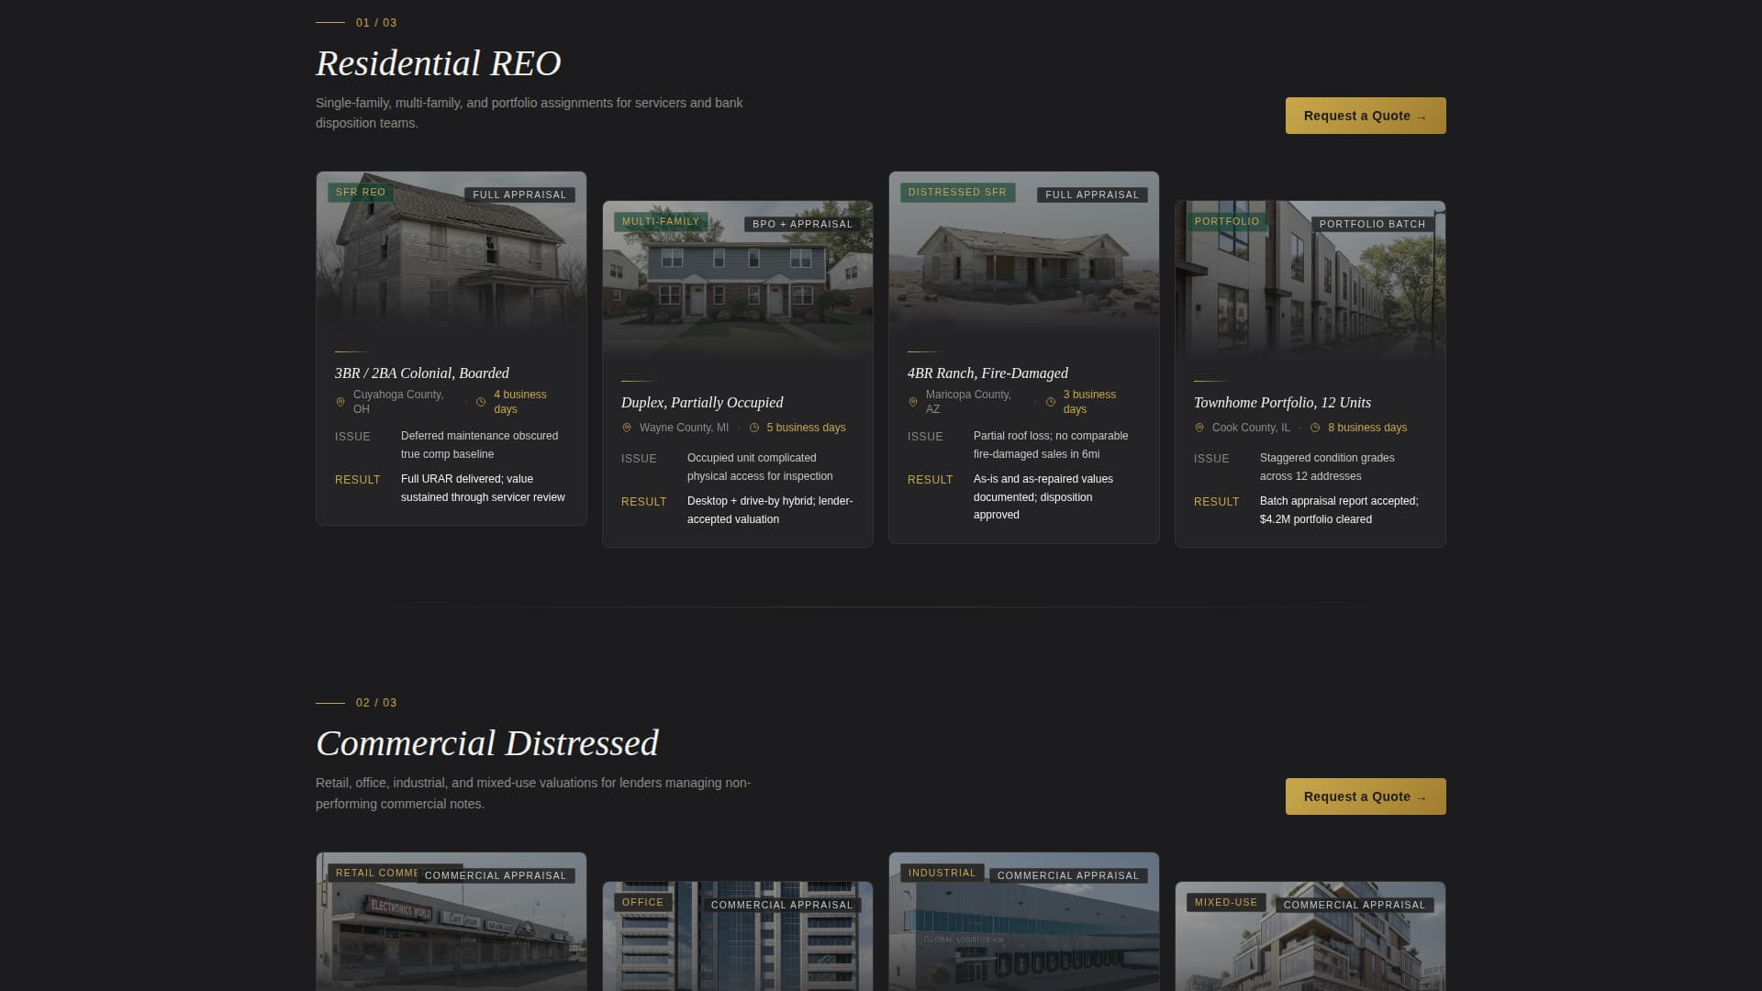Image resolution: width=1762 pixels, height=991 pixels.
Task: Click the MIXED-USE badge
Action: click(x=1224, y=902)
